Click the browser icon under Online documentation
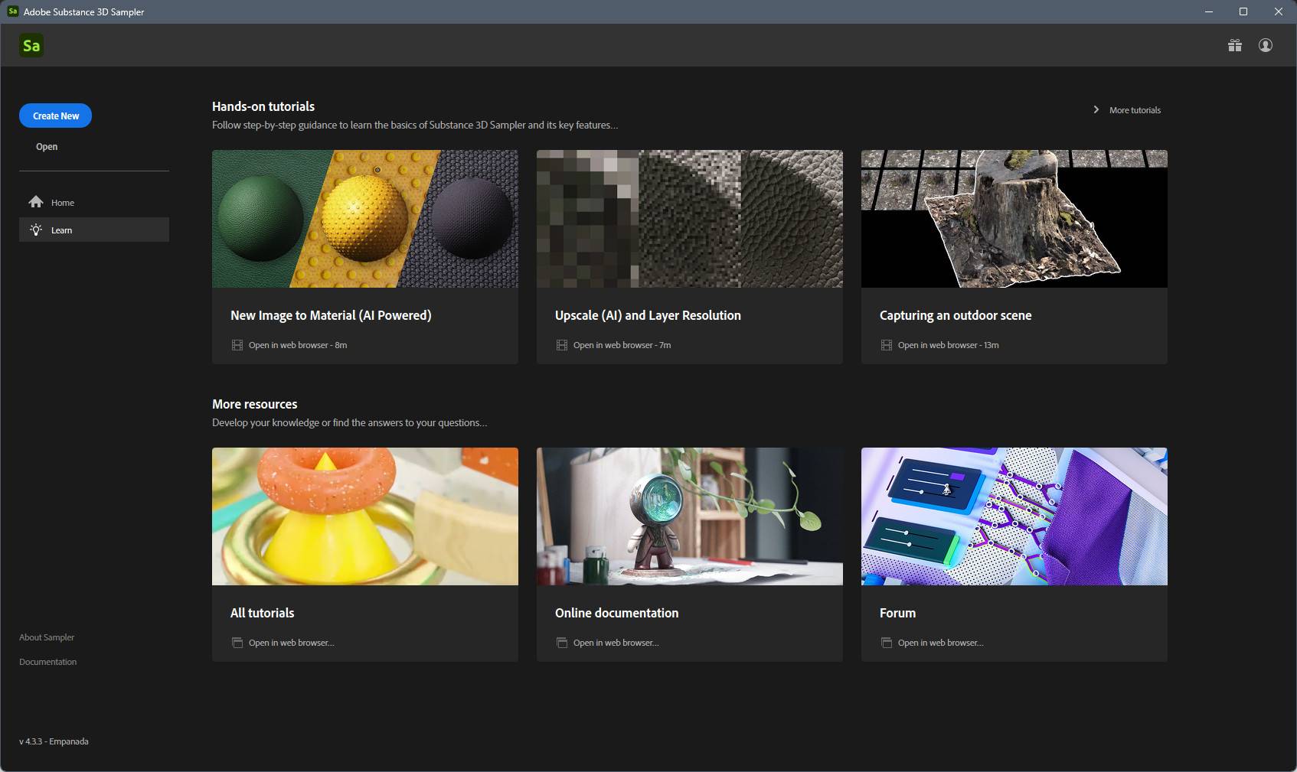Image resolution: width=1297 pixels, height=772 pixels. (562, 643)
